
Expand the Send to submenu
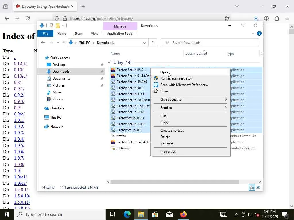click(x=190, y=108)
